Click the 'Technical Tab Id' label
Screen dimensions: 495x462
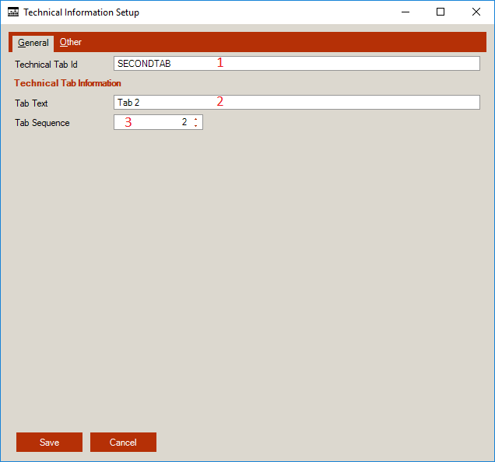pos(46,65)
